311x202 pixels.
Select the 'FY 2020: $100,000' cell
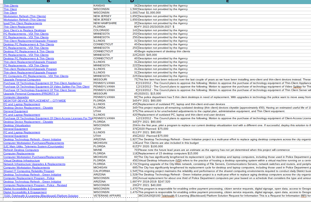(224, 146)
